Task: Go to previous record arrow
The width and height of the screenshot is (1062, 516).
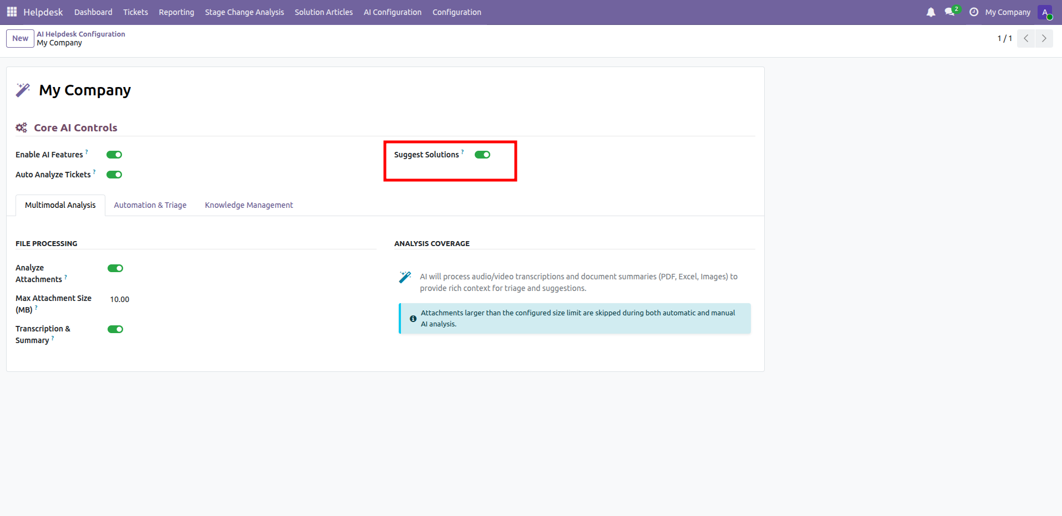Action: [1026, 38]
